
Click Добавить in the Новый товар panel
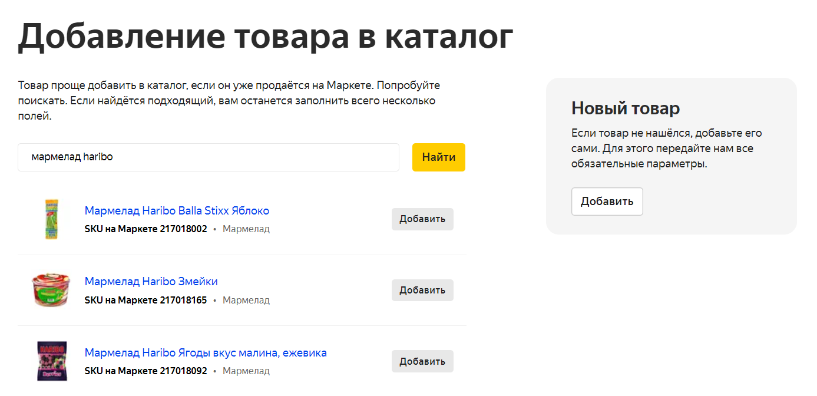pyautogui.click(x=607, y=202)
